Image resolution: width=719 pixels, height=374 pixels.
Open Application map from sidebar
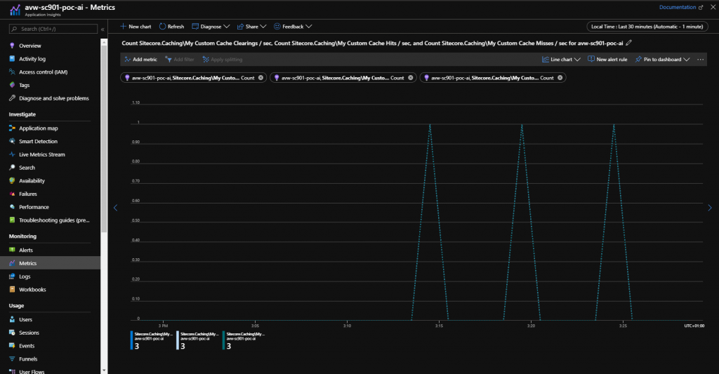click(x=38, y=128)
